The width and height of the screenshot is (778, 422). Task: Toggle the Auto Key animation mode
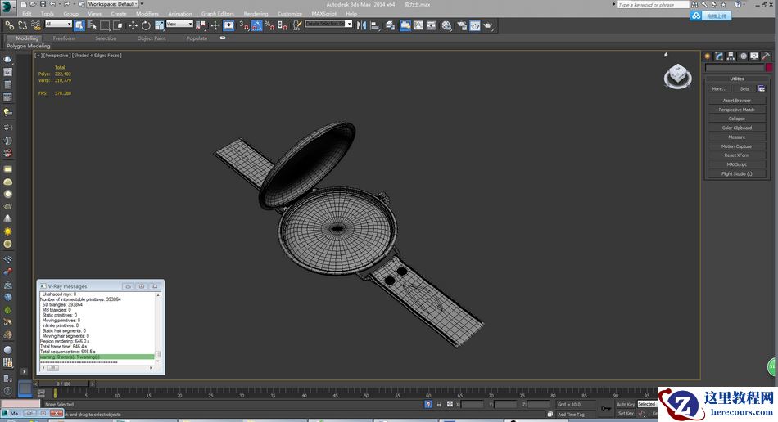tap(625, 404)
